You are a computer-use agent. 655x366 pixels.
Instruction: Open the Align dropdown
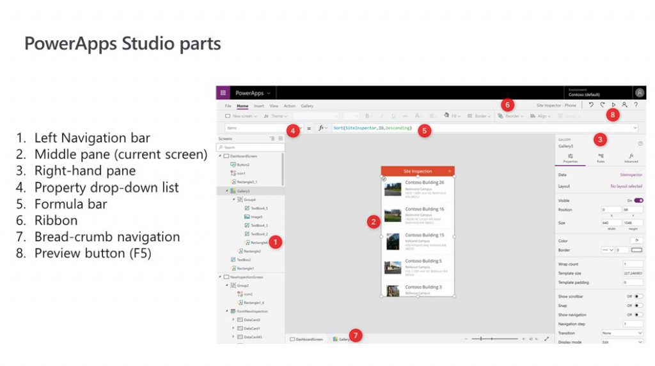pos(541,116)
